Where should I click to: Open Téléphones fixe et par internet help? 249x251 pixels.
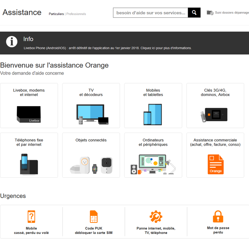pos(29,155)
